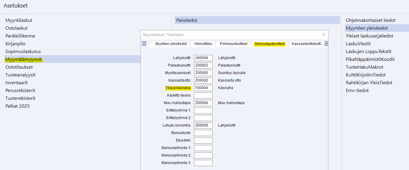Switch to the Hinnoittelu tab
Image resolution: width=409 pixels, height=170 pixels.
203,44
